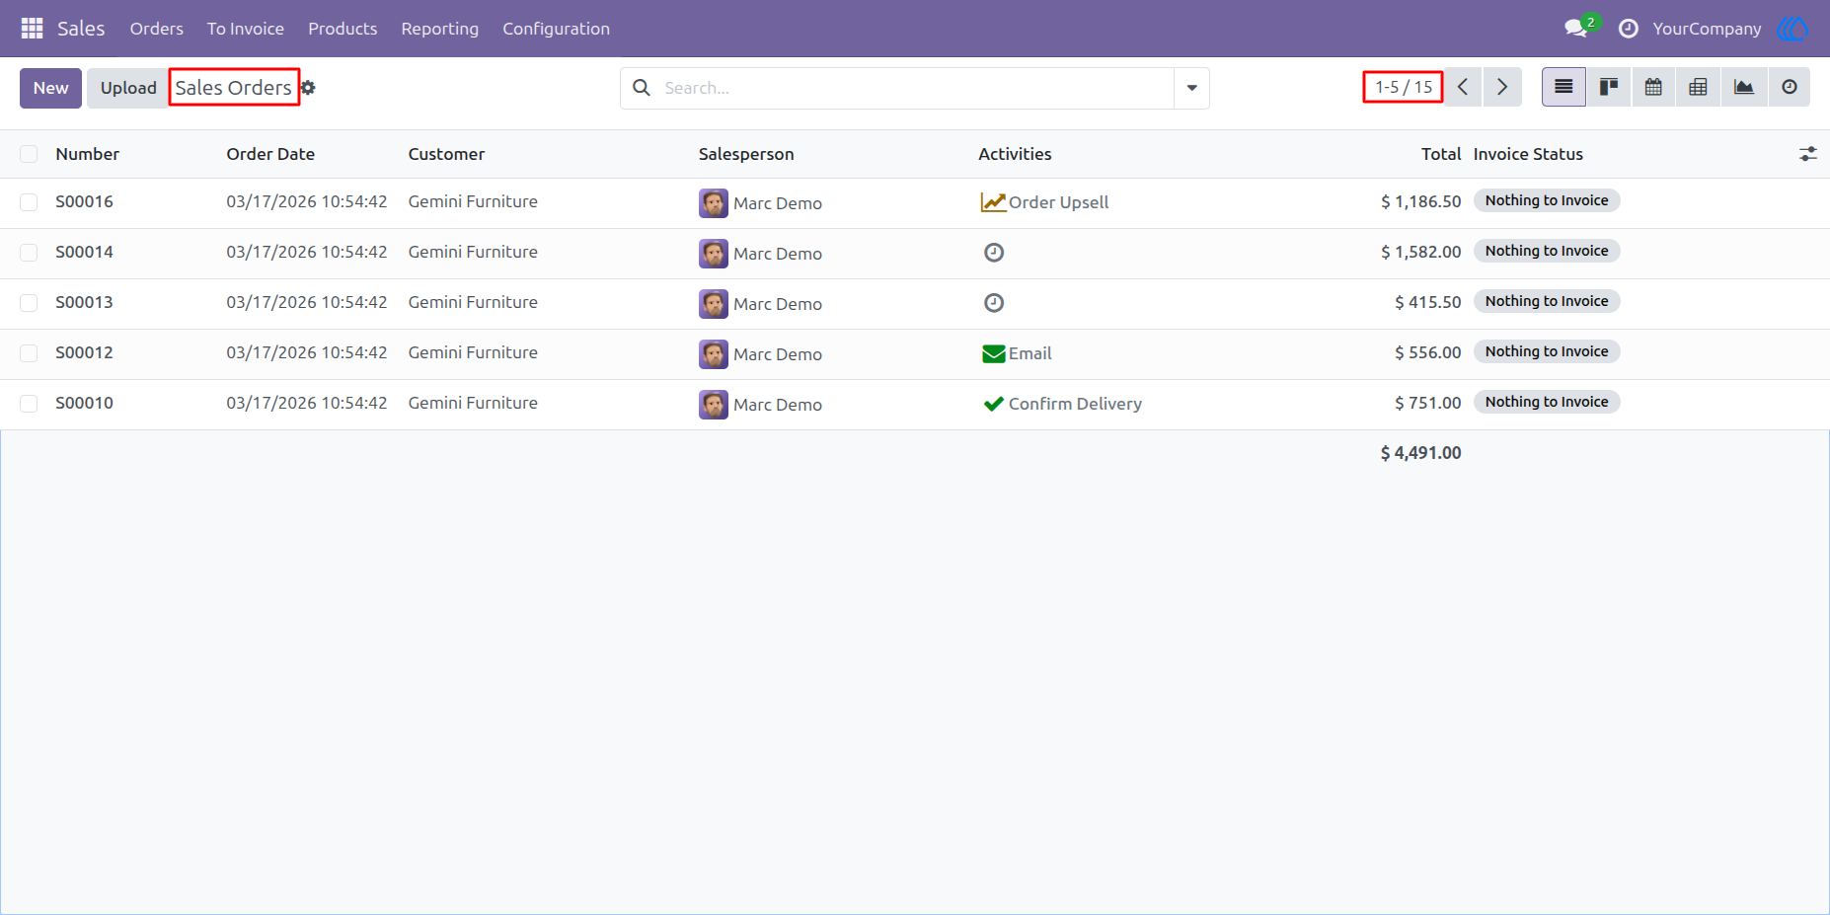
Task: Open the Products menu
Action: 343,29
